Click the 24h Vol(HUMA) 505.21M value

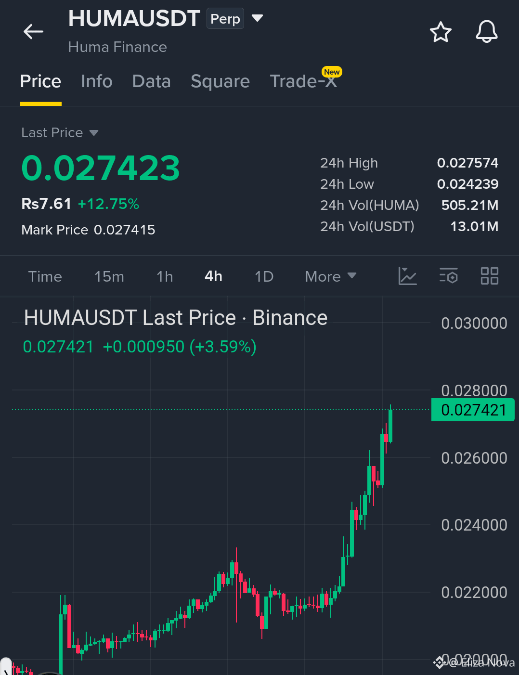click(470, 205)
